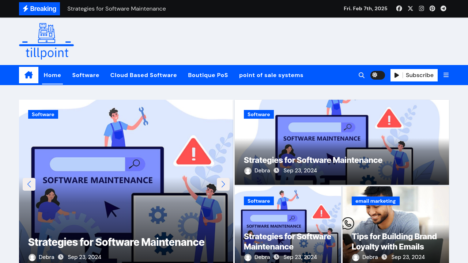Image resolution: width=468 pixels, height=263 pixels.
Task: Open the breaking news headline link
Action: coord(116,9)
